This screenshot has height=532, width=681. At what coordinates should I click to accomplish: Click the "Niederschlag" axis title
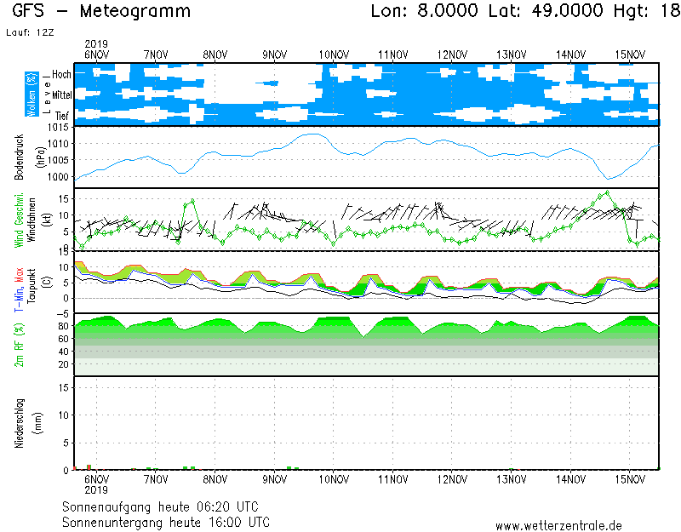[19, 423]
